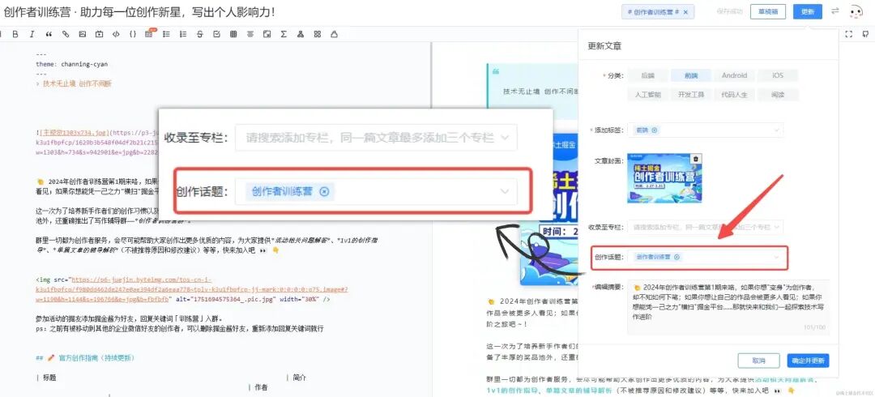Image resolution: width=875 pixels, height=397 pixels.
Task: Toggle fullscreen editor mode
Action: [x=849, y=35]
